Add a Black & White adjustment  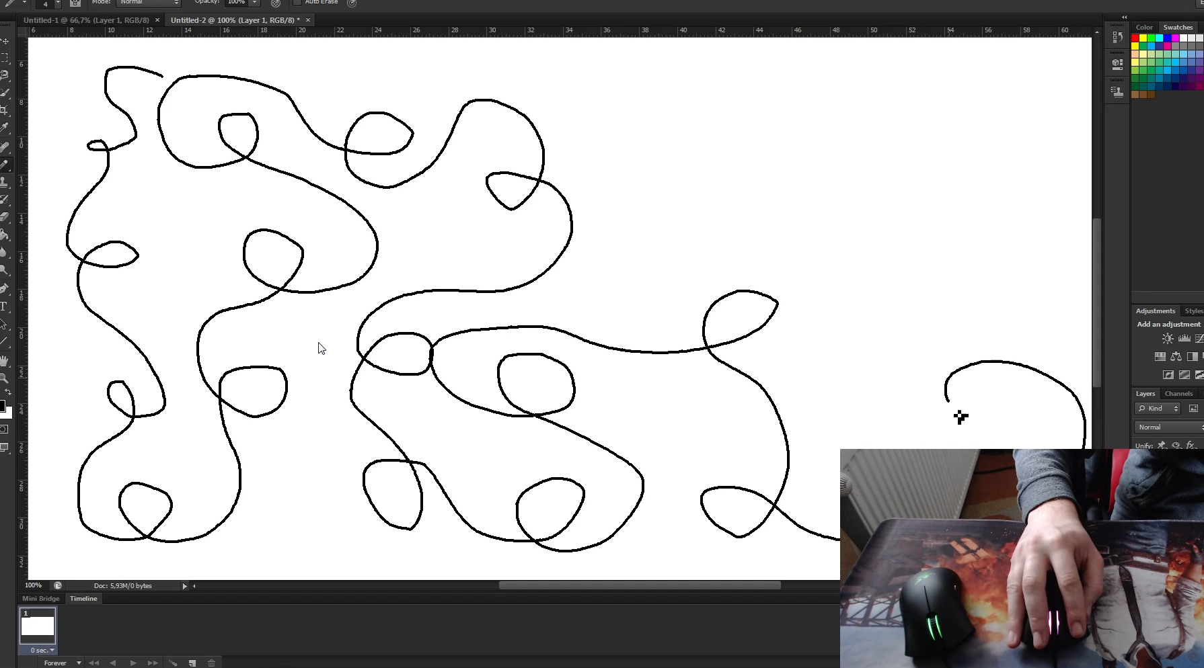1192,357
